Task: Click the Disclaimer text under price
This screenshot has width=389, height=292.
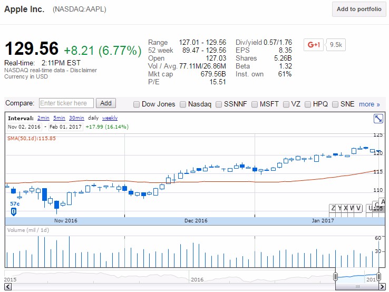Action: coord(83,70)
